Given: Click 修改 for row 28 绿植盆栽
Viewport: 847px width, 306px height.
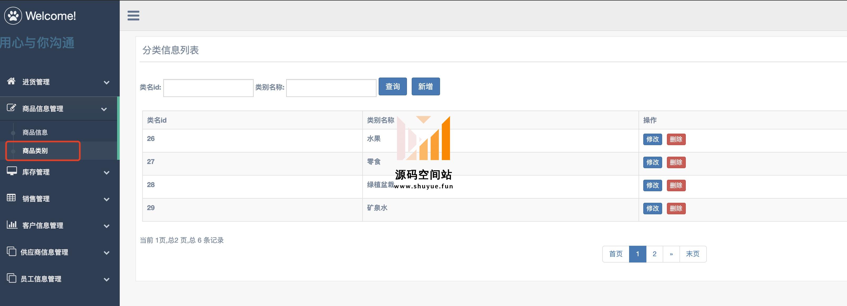Looking at the screenshot, I should (652, 185).
